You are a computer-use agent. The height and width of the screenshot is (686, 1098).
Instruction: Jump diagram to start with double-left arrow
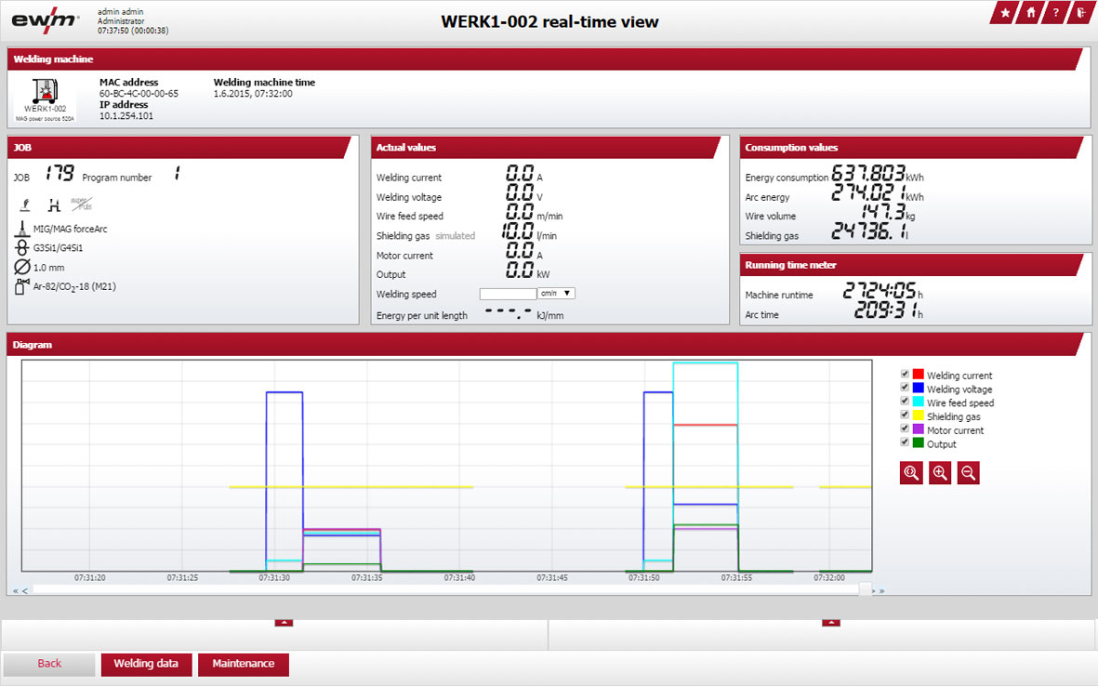pyautogui.click(x=16, y=591)
